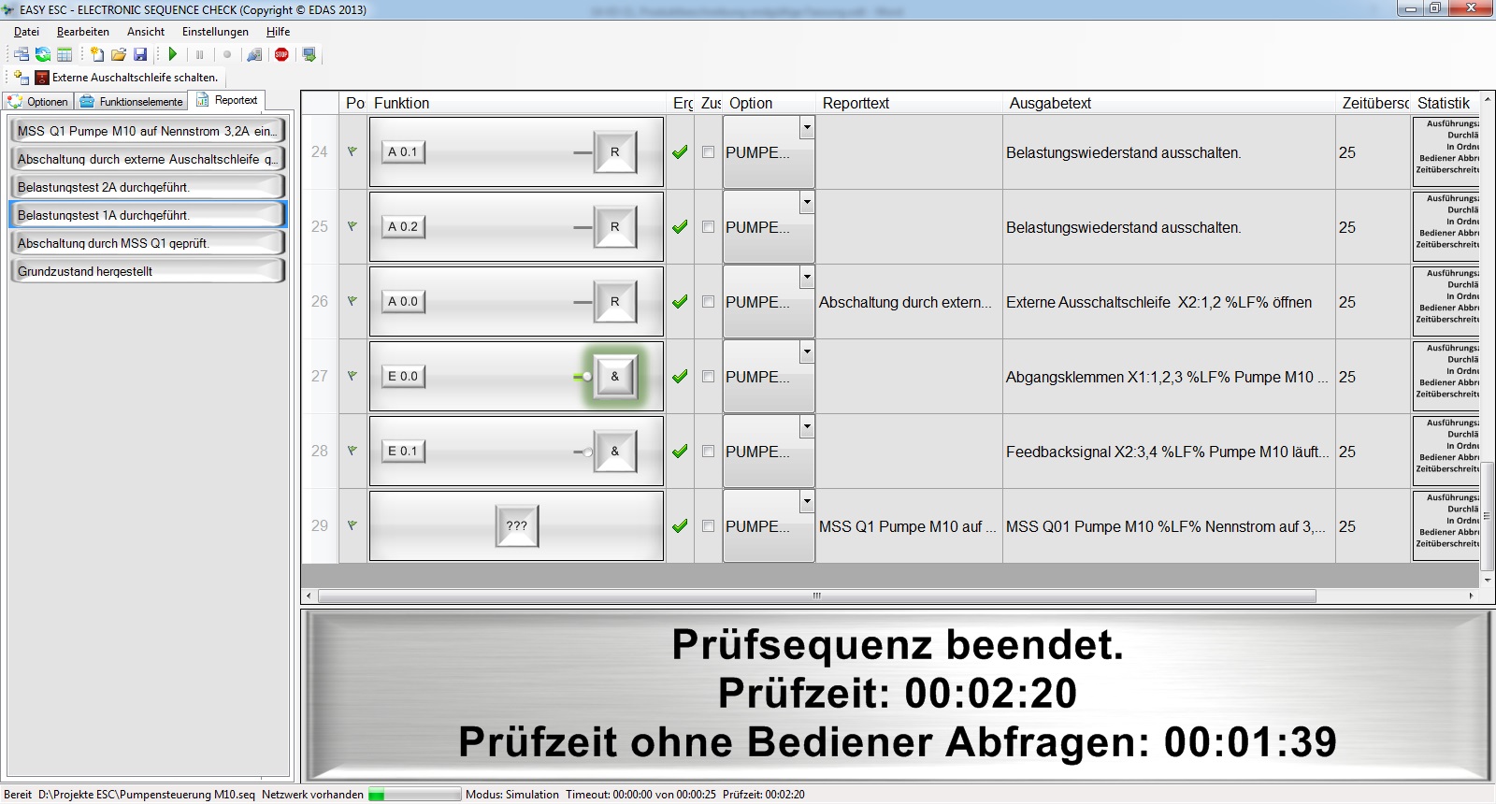The width and height of the screenshot is (1496, 804).
Task: Switch to the Funktionselemente tab
Action: pos(132,101)
